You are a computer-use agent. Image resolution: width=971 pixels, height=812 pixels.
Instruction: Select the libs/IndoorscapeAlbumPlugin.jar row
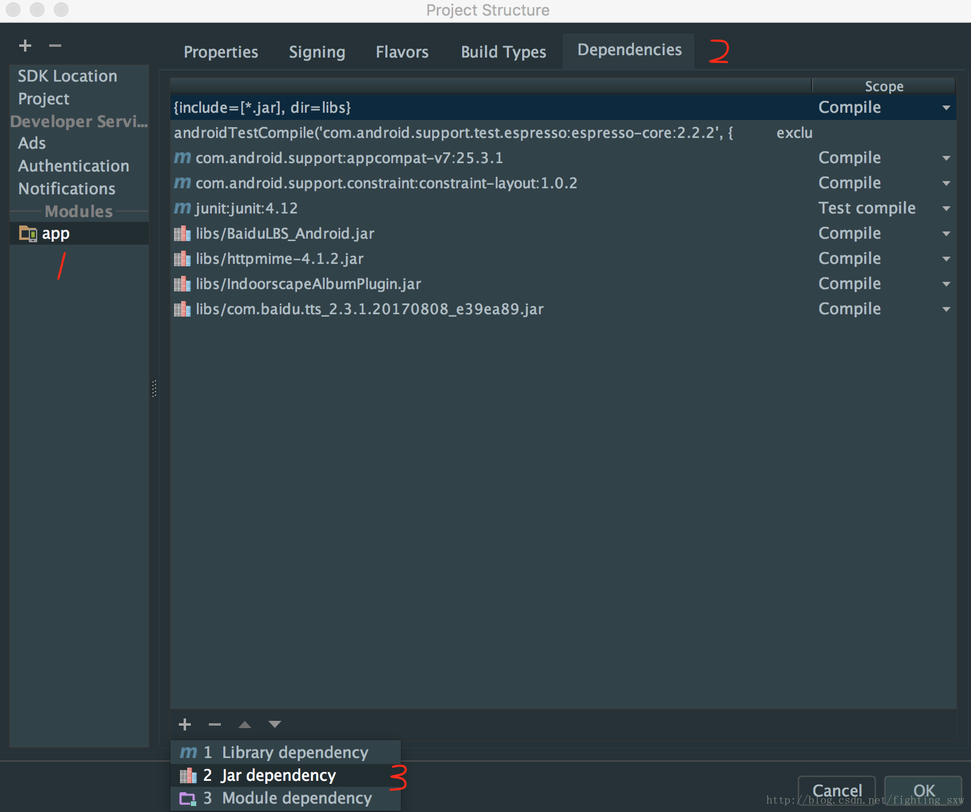coord(563,284)
